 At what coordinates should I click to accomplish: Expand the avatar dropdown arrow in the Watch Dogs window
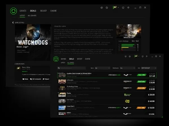coord(118,8)
